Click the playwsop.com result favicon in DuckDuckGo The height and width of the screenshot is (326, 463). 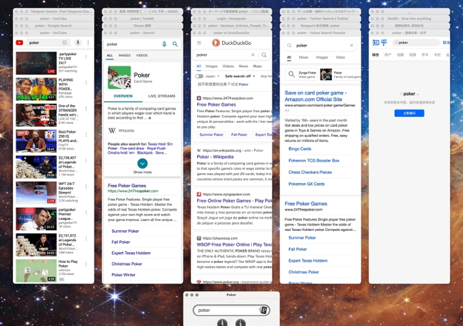(199, 238)
